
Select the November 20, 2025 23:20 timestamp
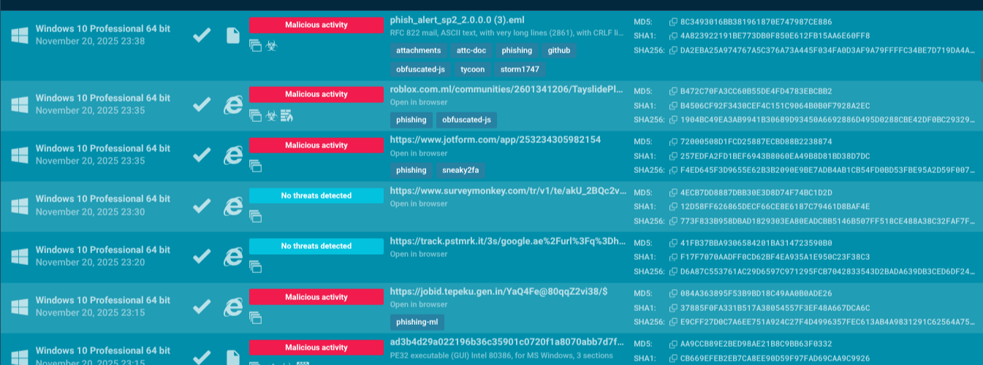pos(90,263)
